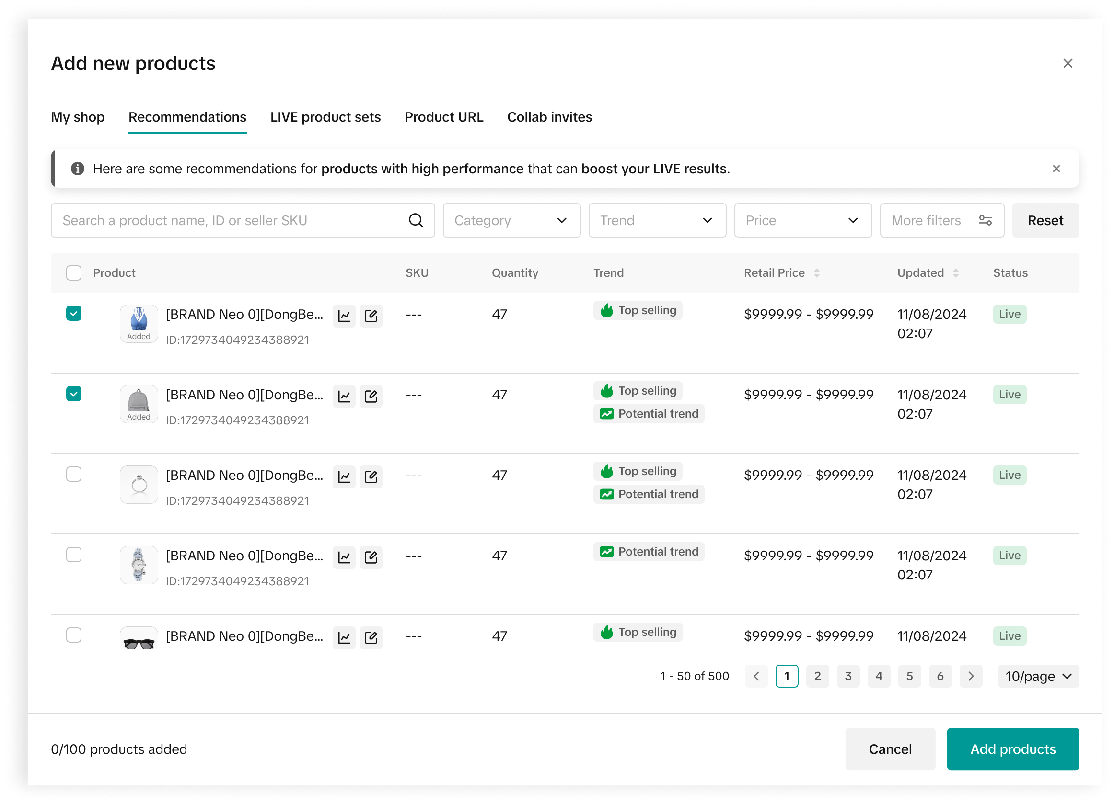Expand the Category dropdown
Image resolution: width=1114 pixels, height=805 pixels.
point(511,220)
